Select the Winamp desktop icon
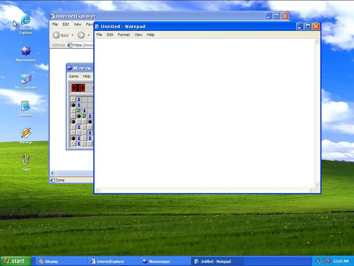 tap(26, 136)
